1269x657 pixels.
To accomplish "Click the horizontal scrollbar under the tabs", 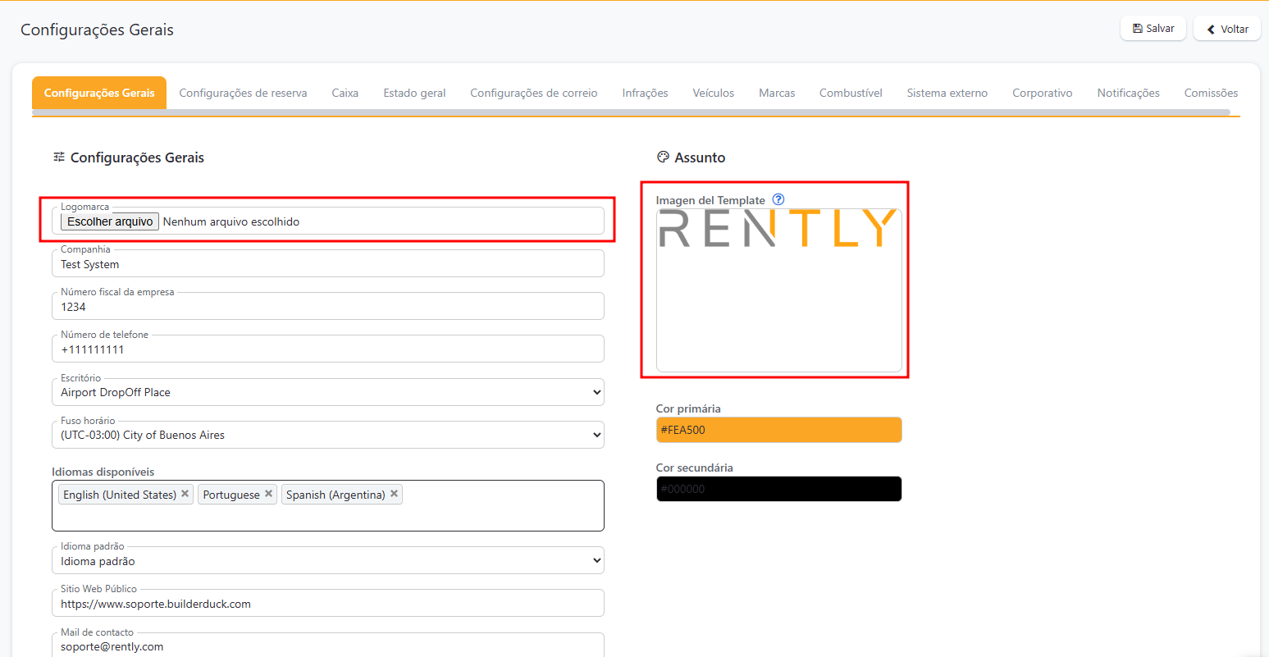I will tap(630, 112).
